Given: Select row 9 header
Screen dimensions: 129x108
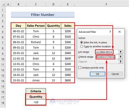Looking at the screenshot, I should 3,54.
